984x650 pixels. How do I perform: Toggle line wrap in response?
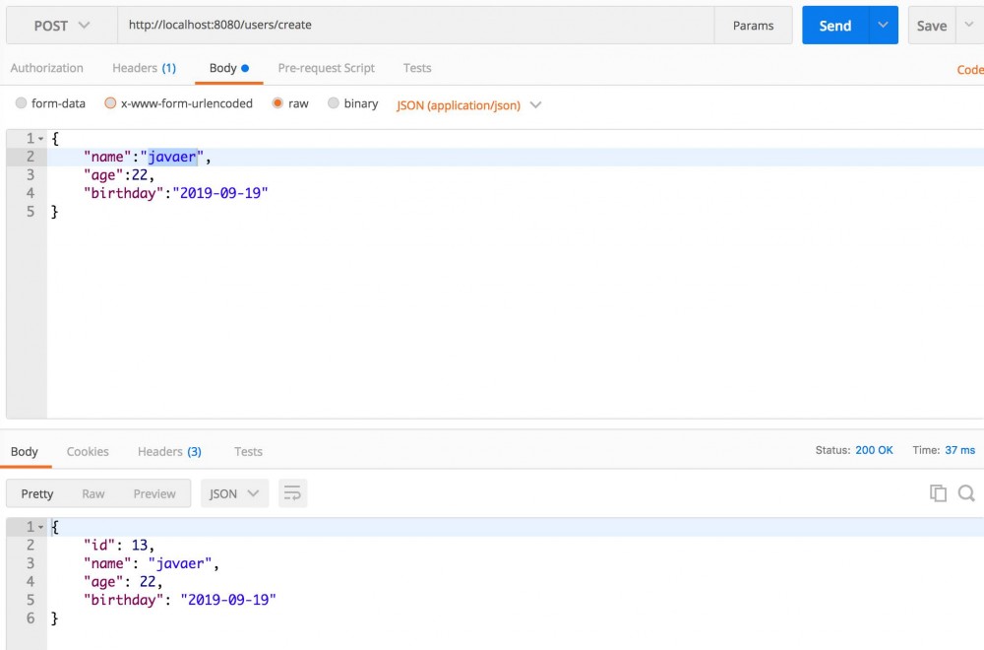pos(292,493)
